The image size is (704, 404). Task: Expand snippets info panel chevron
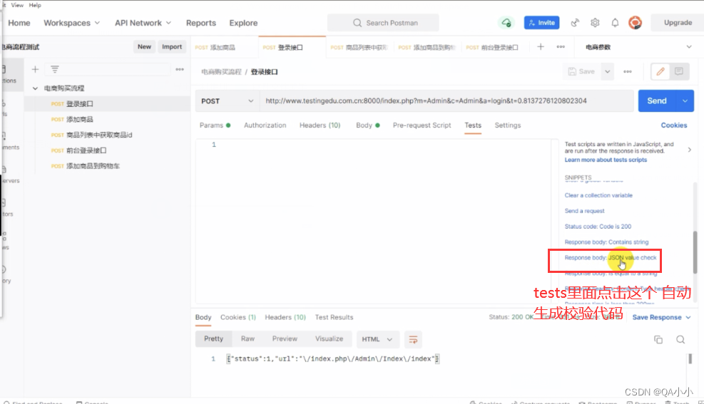[x=690, y=150]
